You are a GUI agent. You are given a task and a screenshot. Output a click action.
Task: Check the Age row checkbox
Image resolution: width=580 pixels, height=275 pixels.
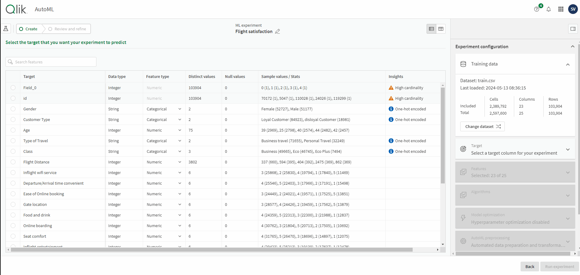coord(13,130)
